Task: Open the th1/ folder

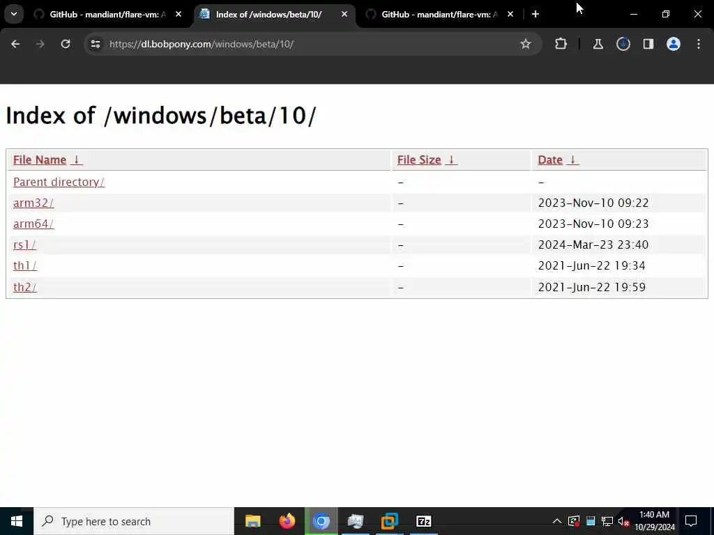Action: tap(24, 265)
